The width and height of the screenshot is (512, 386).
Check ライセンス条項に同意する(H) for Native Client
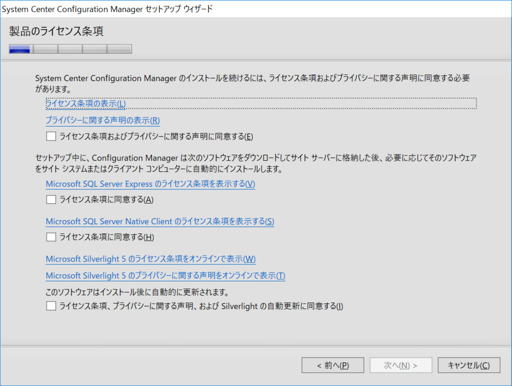tap(51, 237)
